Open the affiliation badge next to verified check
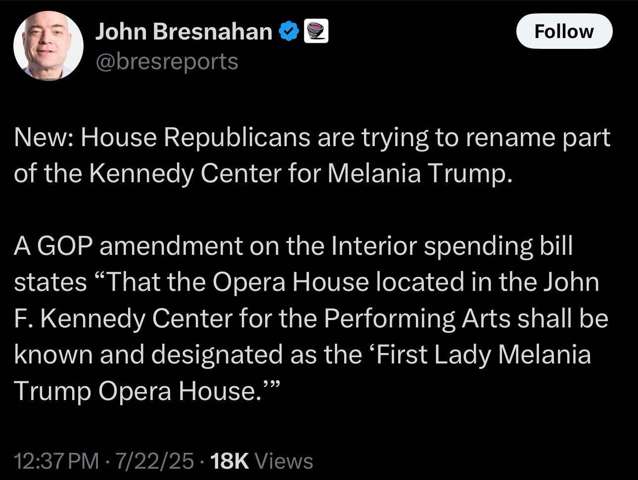This screenshot has width=638, height=480. pyautogui.click(x=316, y=32)
